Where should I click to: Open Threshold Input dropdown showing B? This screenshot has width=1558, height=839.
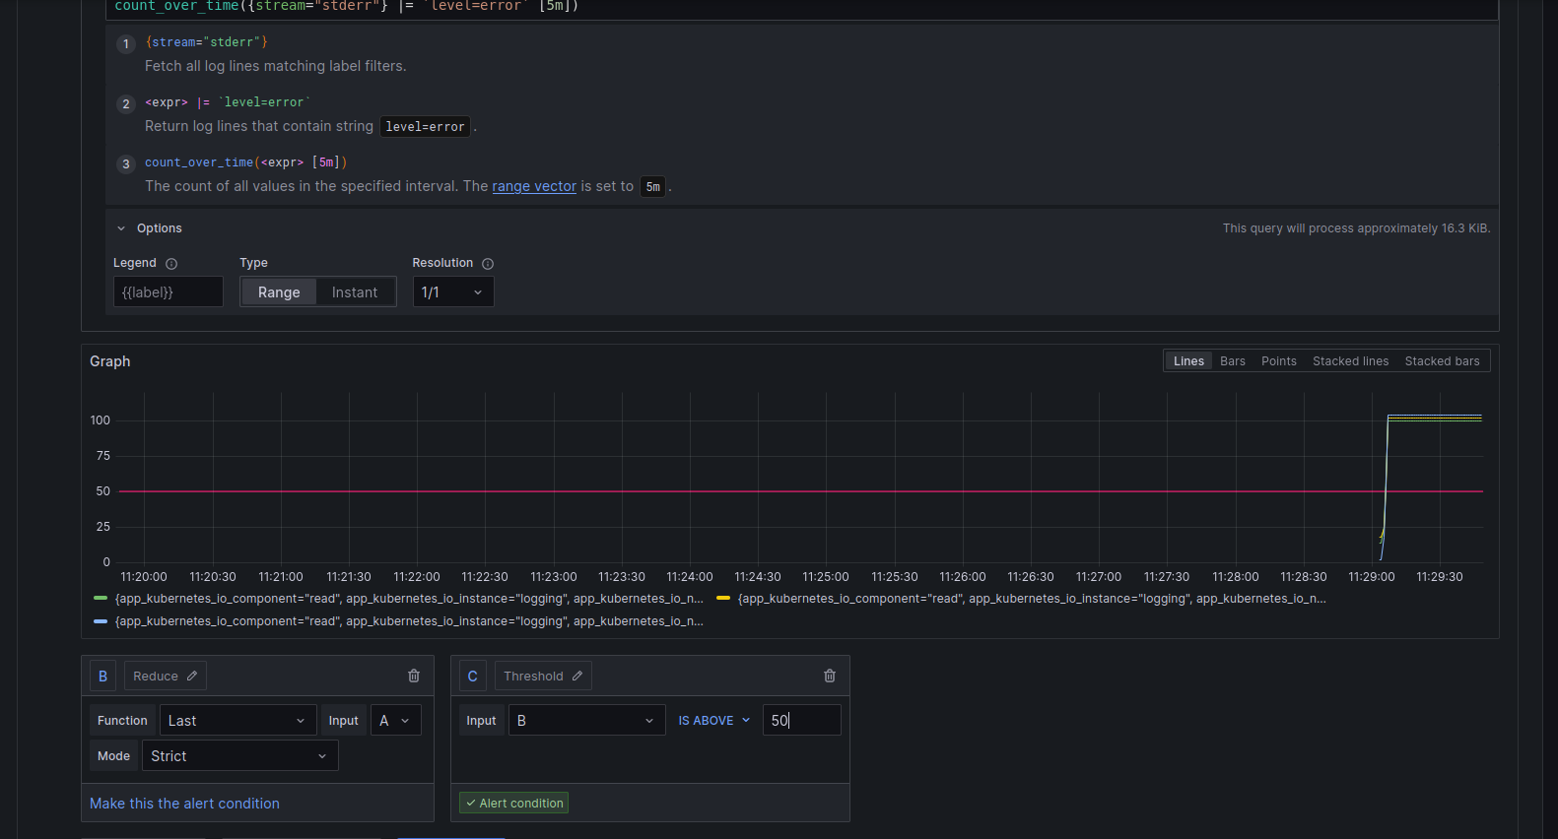click(587, 721)
